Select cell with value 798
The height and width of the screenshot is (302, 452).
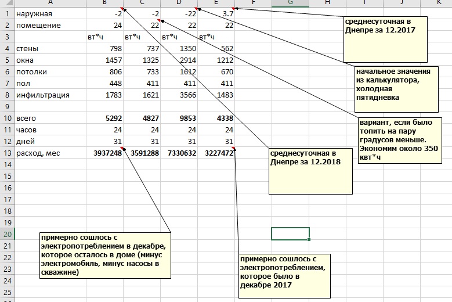click(x=104, y=48)
